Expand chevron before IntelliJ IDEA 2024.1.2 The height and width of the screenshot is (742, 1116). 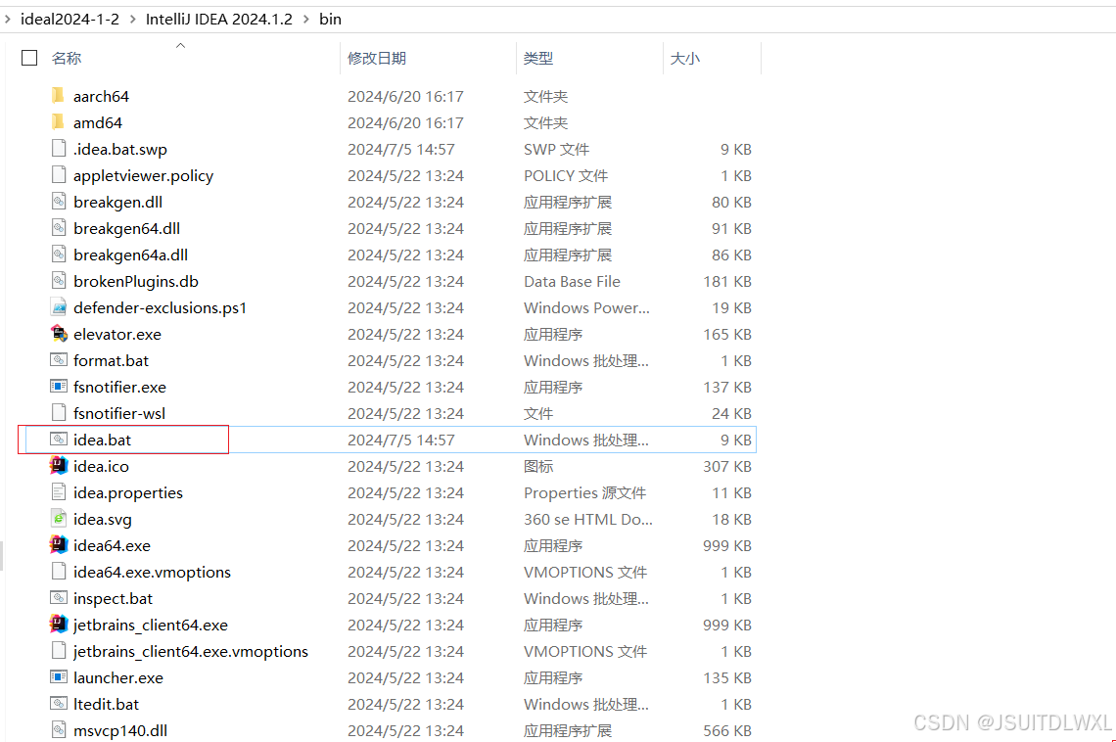point(132,20)
